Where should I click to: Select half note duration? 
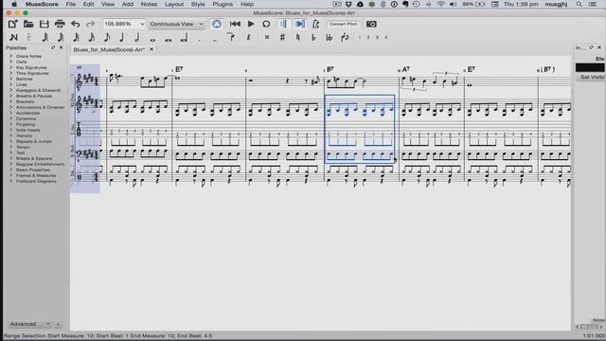pyautogui.click(x=137, y=38)
